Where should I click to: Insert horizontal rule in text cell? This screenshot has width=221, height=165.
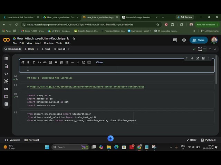click(x=73, y=63)
